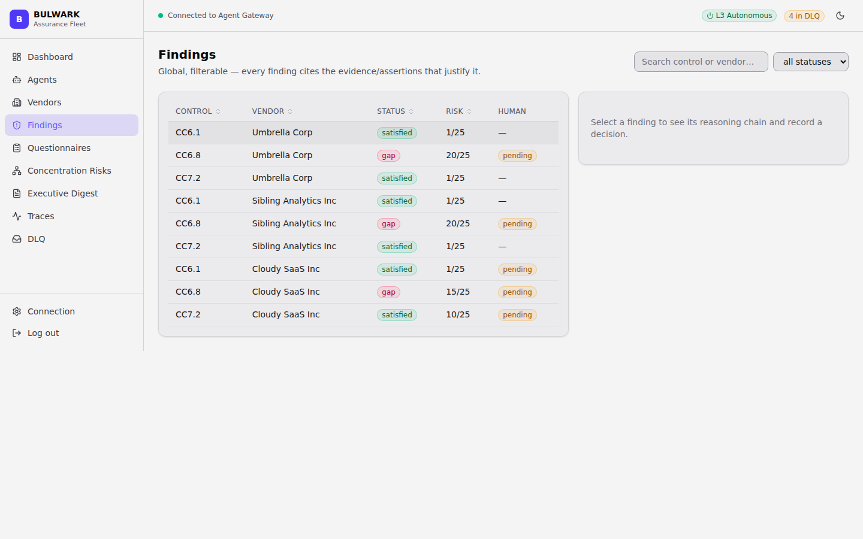
Task: Click the Log out link
Action: pos(71,333)
